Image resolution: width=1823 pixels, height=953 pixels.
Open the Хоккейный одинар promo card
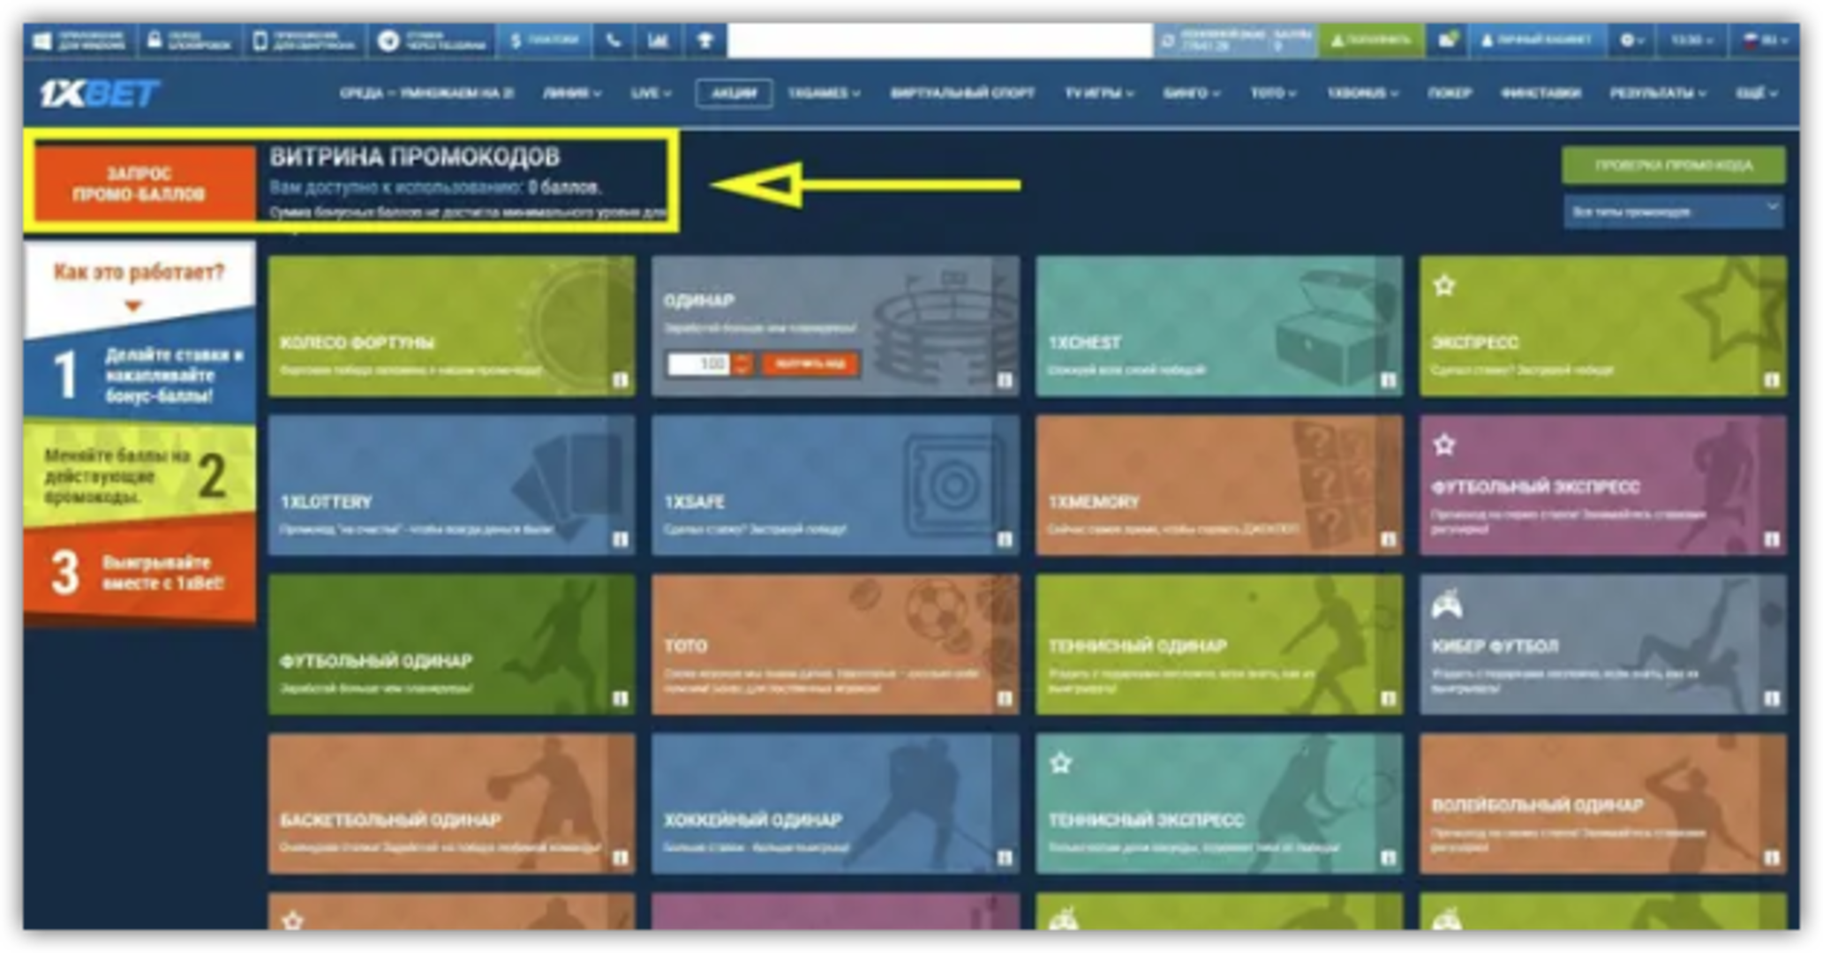click(835, 803)
